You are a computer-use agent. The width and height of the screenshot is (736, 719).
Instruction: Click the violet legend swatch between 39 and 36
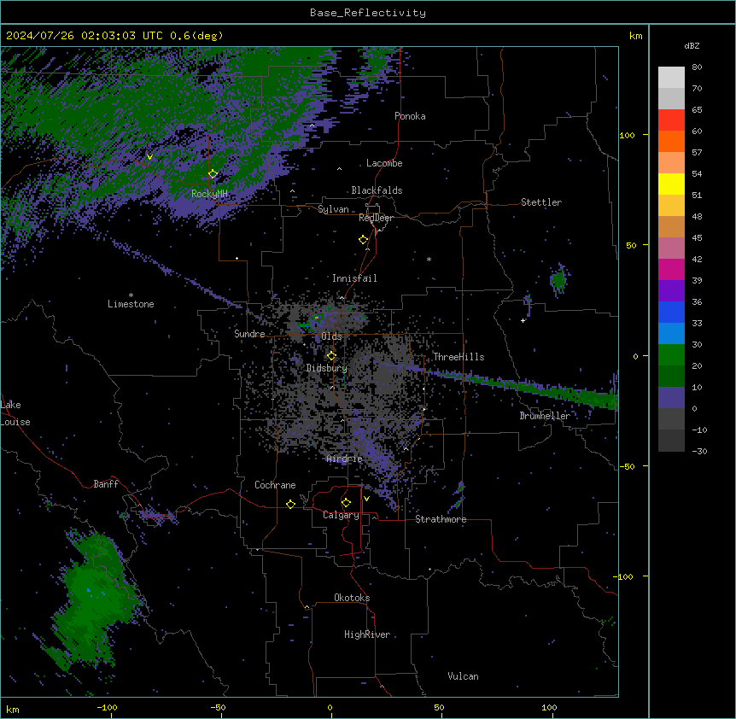tap(671, 291)
